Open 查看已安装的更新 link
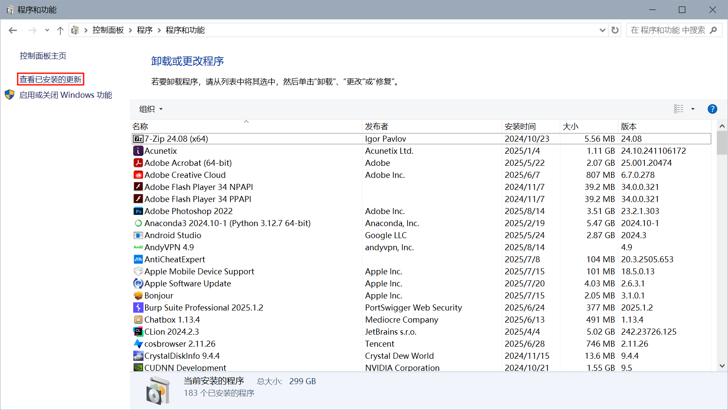 coord(50,79)
